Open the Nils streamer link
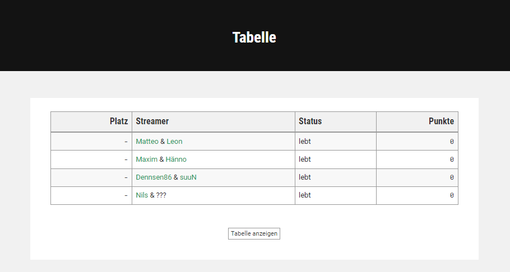The image size is (510, 272). 142,195
